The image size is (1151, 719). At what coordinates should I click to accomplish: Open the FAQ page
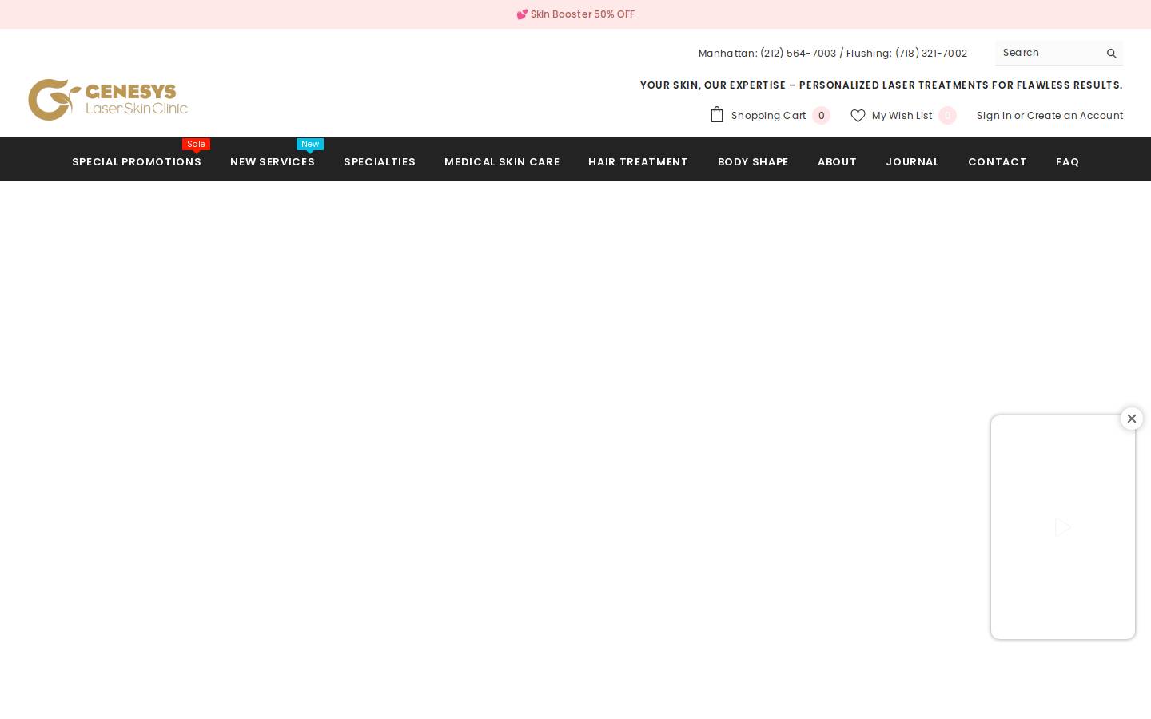point(1067,161)
